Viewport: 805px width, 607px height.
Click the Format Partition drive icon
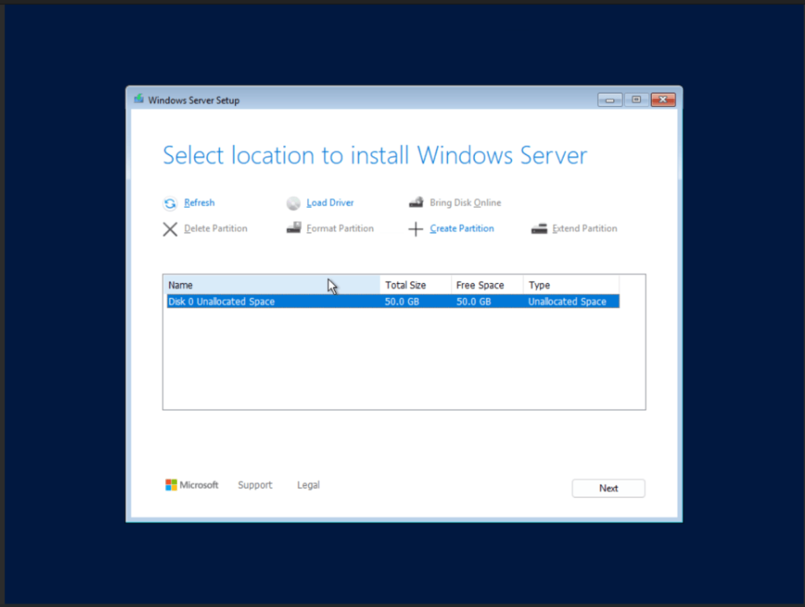pos(294,228)
